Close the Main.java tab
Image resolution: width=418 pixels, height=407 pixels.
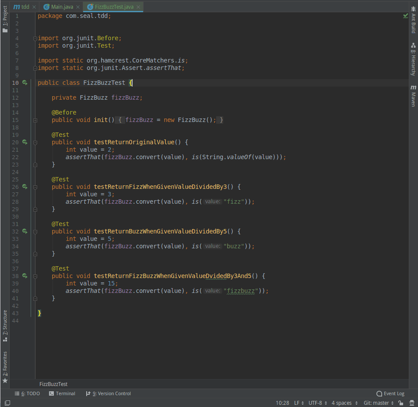(78, 7)
